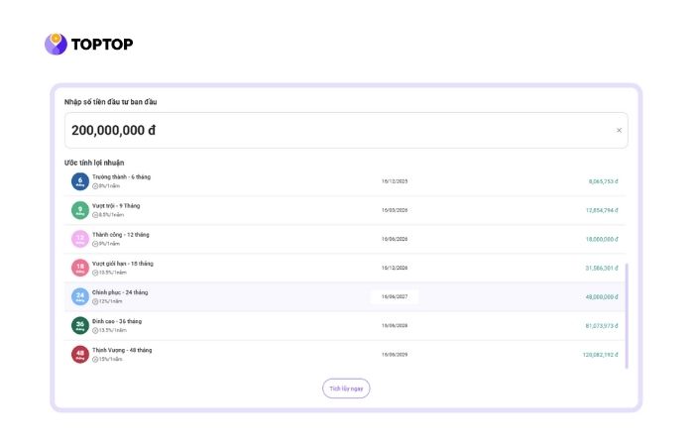Click the 16/06/2027 maturity date
The image size is (694, 446).
click(x=395, y=296)
